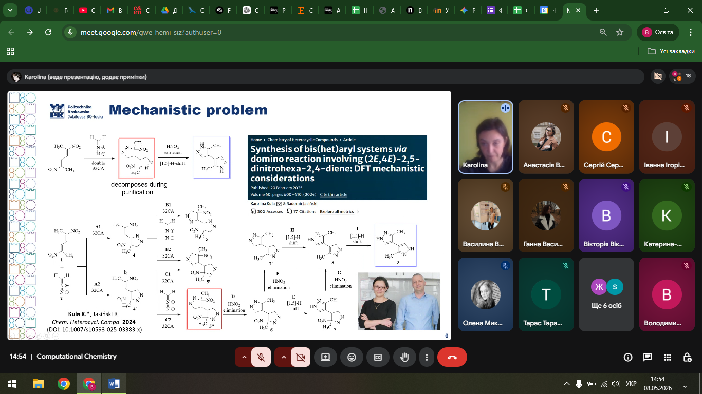Select Karolina's video tile

coord(486,136)
